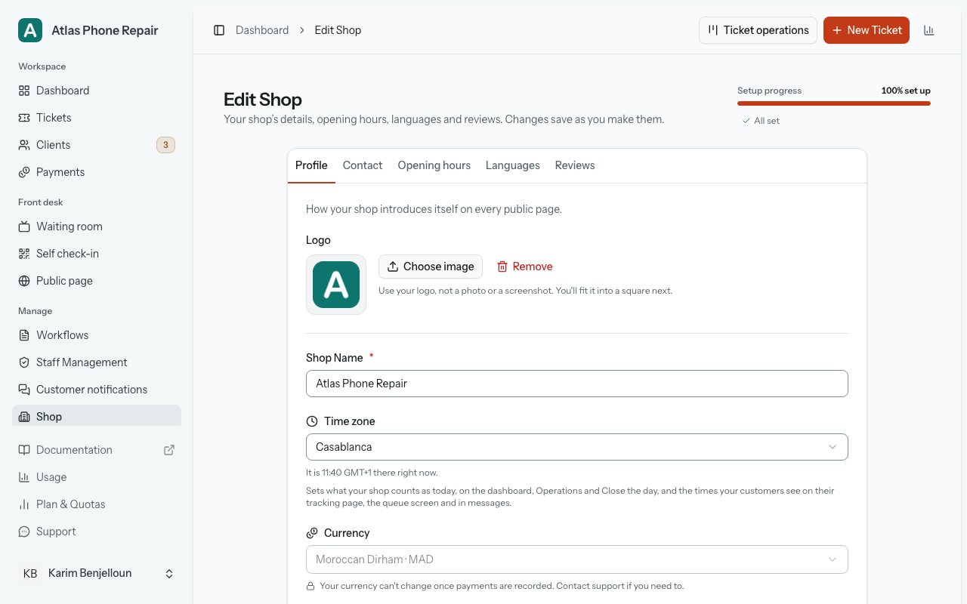
Task: Remove the shop logo
Action: [x=524, y=267]
